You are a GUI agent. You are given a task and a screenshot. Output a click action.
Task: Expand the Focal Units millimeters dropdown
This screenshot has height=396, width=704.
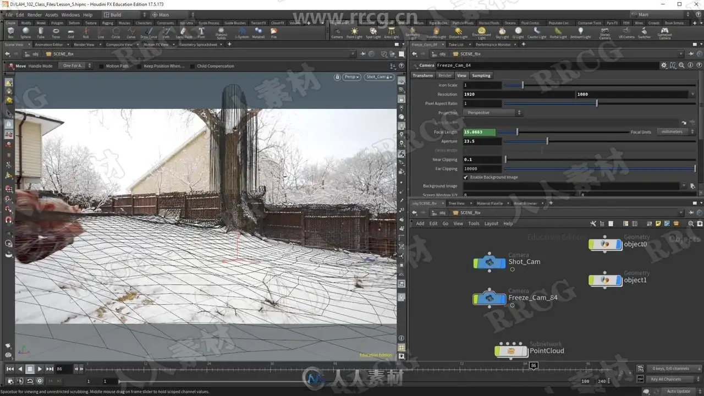click(x=676, y=132)
